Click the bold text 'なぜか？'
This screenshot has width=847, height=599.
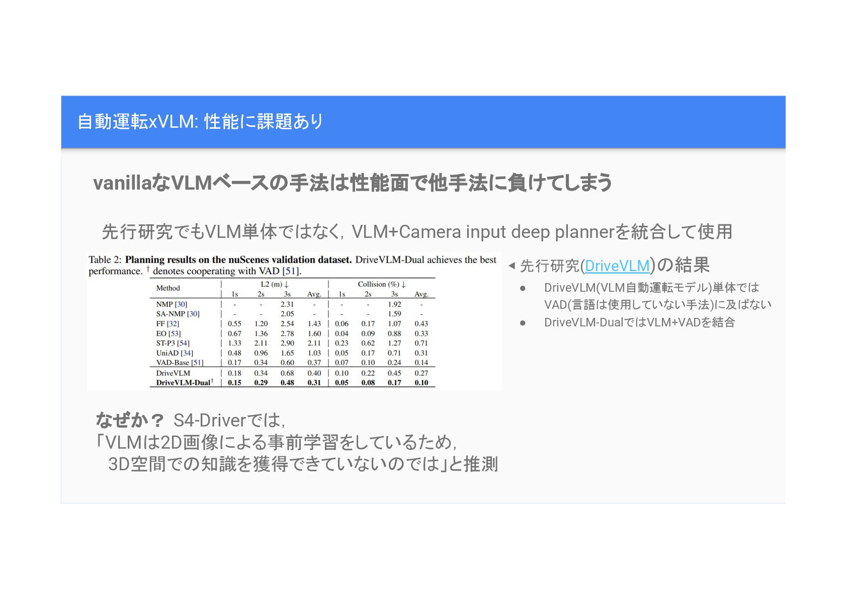130,420
